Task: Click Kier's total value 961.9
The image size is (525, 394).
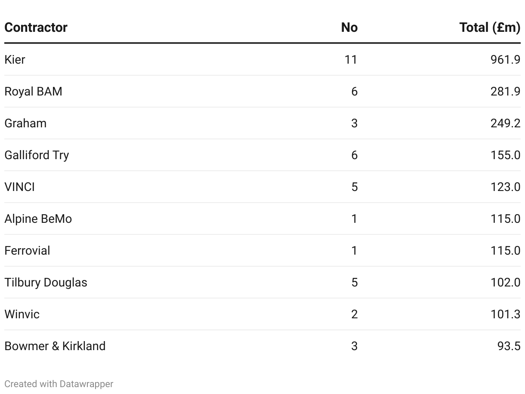Action: pos(505,60)
